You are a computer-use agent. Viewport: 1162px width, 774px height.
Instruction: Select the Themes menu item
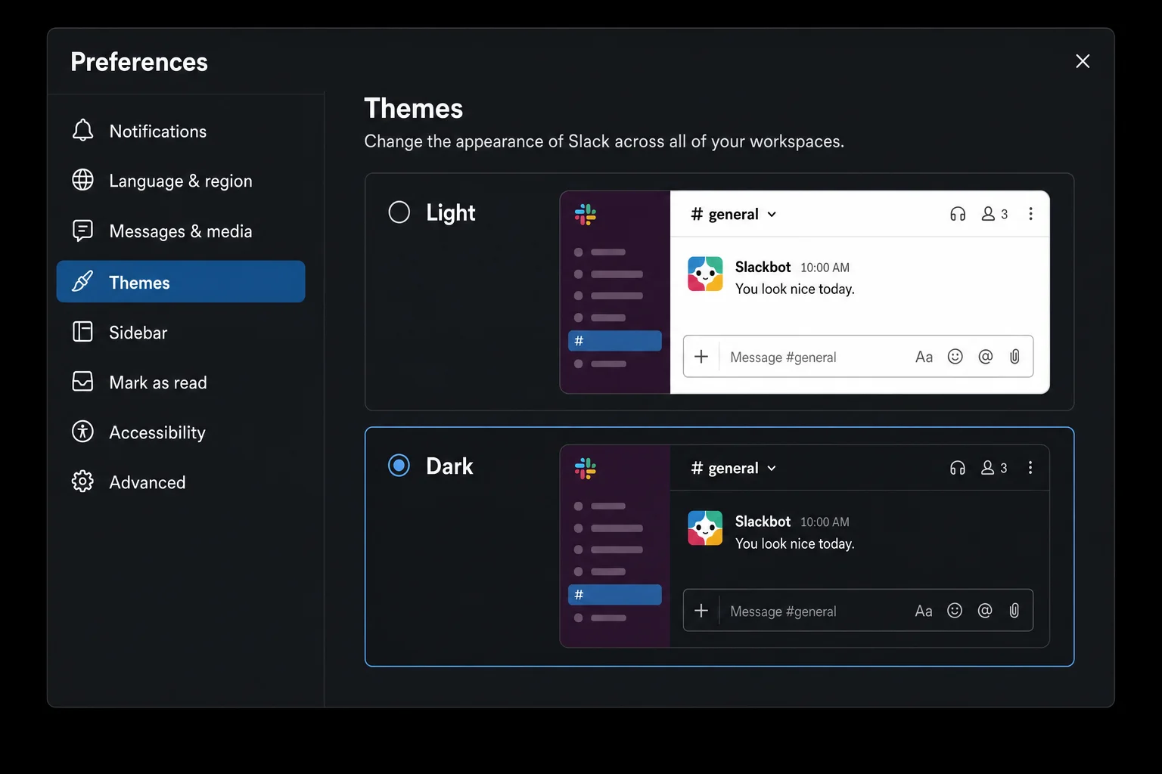click(x=181, y=281)
